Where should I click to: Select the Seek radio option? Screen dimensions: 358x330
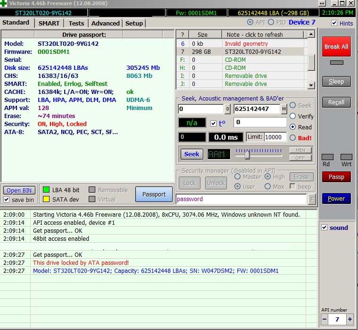(293, 105)
